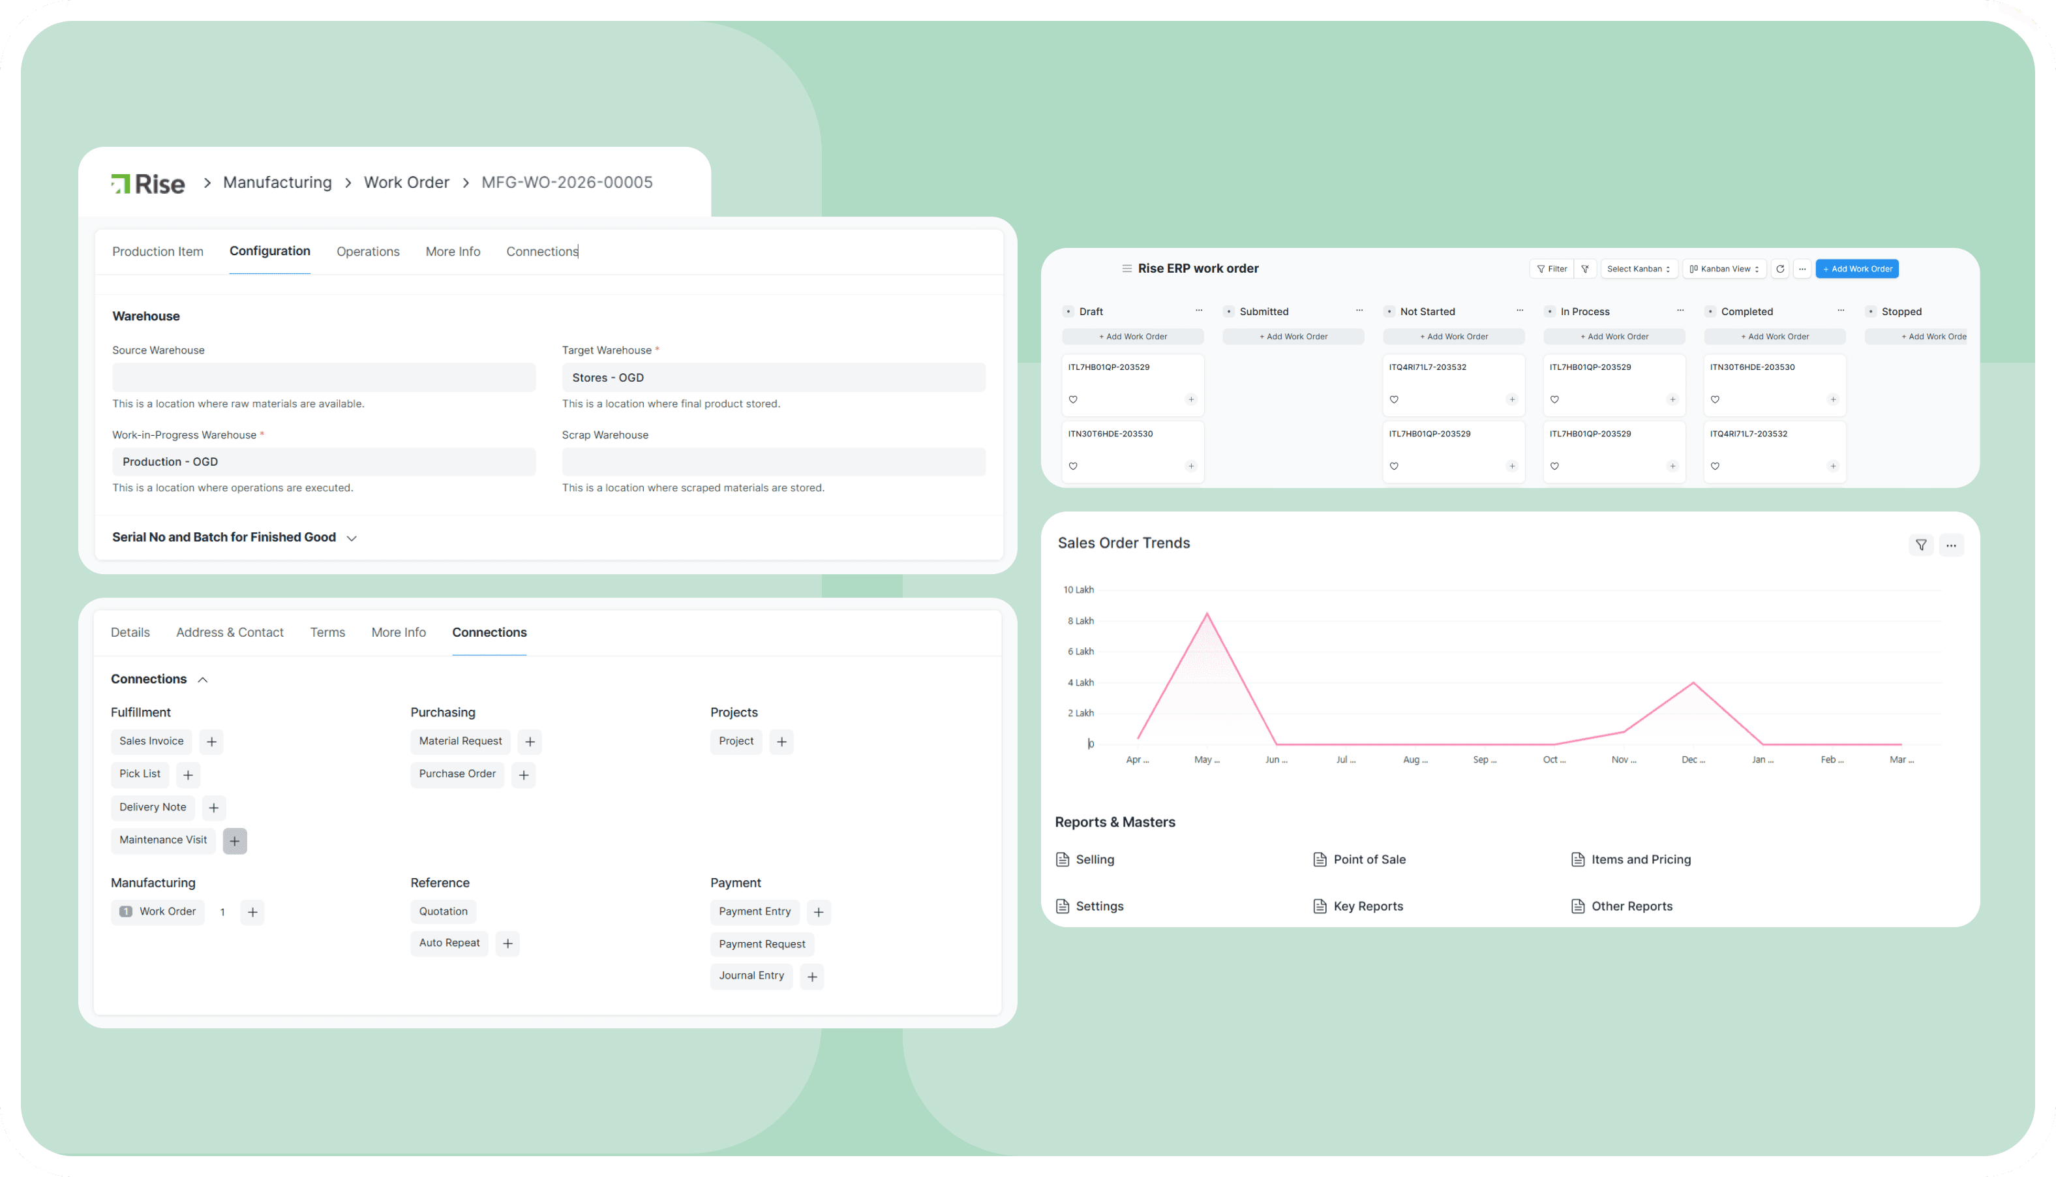Open the ellipsis menu next to Add Work Order
Image resolution: width=2056 pixels, height=1177 pixels.
(1802, 268)
